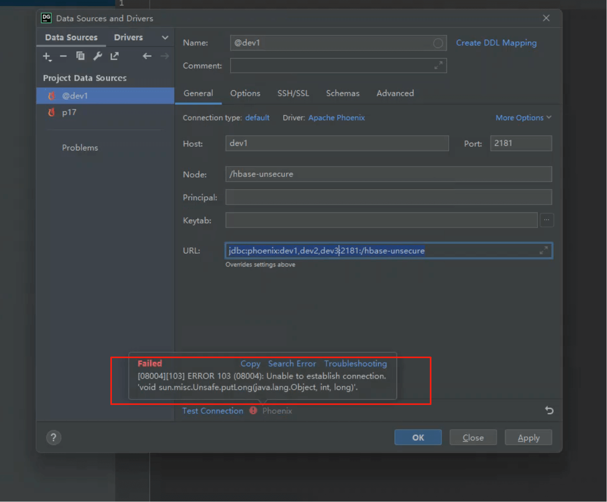This screenshot has width=607, height=502.
Task: Open the Advanced tab
Action: [395, 93]
